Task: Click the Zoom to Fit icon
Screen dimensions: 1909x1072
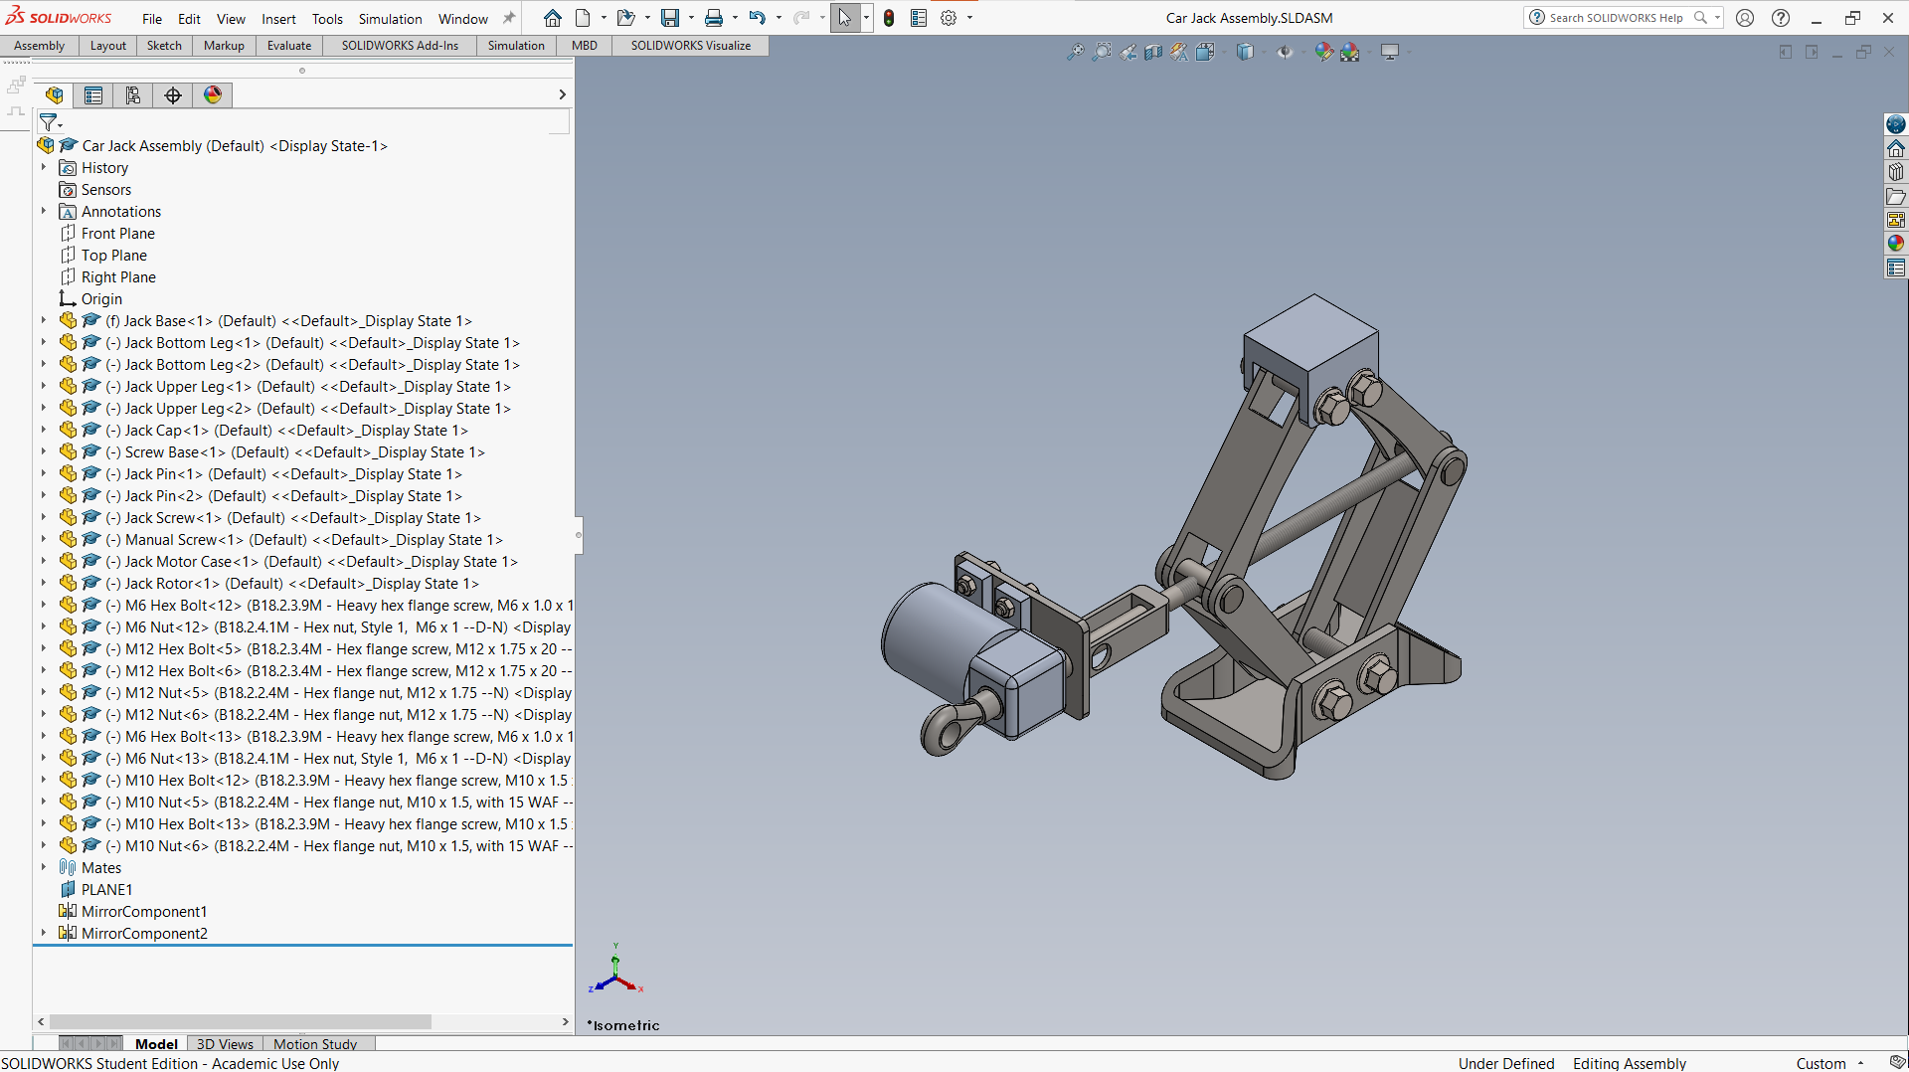Action: 1076,52
